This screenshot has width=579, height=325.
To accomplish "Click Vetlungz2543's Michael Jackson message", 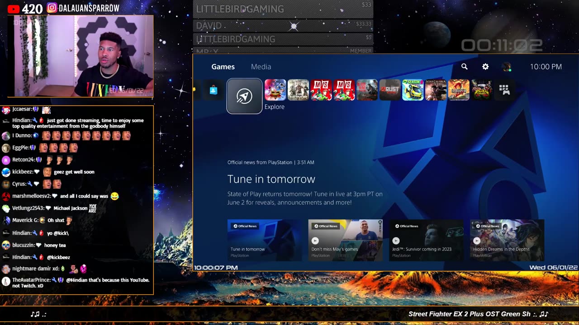I will click(x=49, y=208).
